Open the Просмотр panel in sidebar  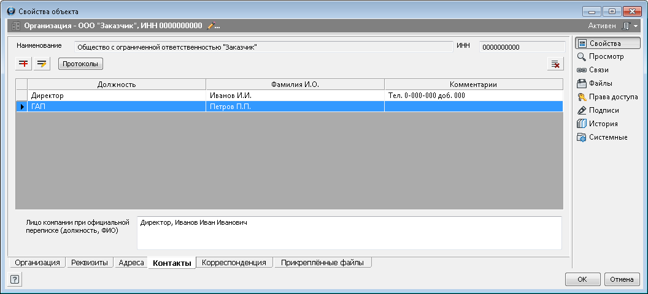tap(606, 56)
